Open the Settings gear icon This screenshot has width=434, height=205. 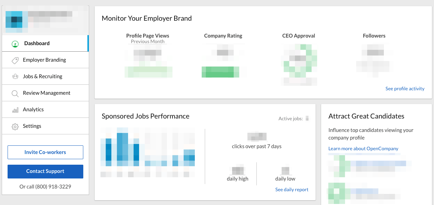pos(15,126)
